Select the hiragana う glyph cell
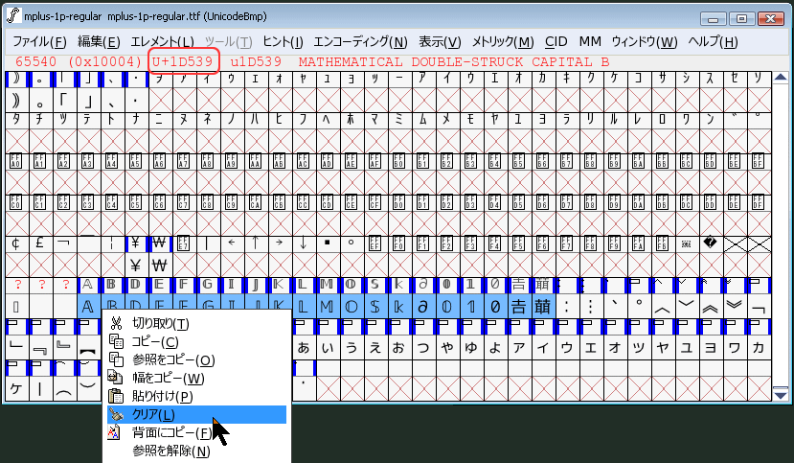The width and height of the screenshot is (794, 463). [352, 348]
